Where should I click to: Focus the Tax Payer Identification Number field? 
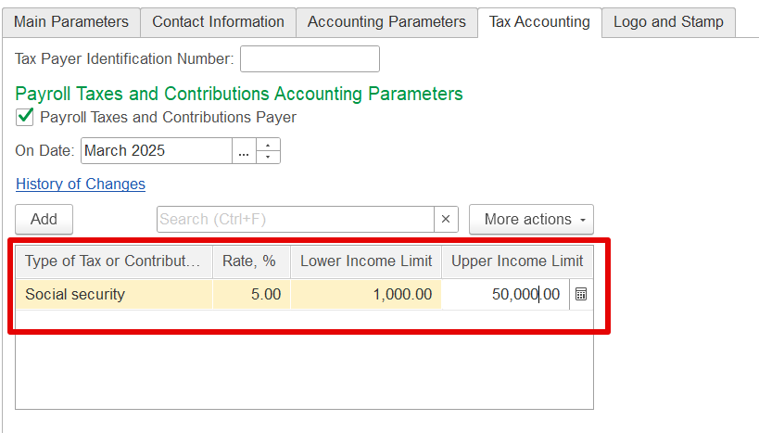(x=310, y=58)
